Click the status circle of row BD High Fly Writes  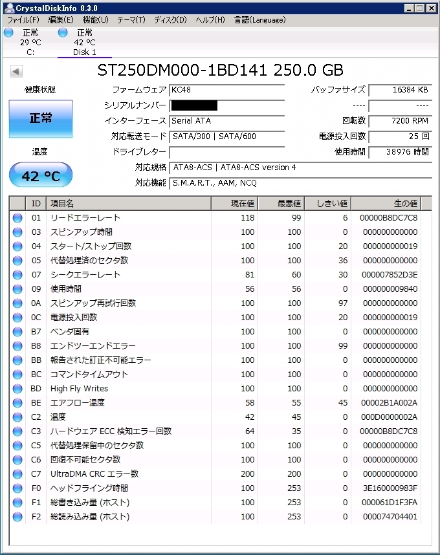coord(17,389)
